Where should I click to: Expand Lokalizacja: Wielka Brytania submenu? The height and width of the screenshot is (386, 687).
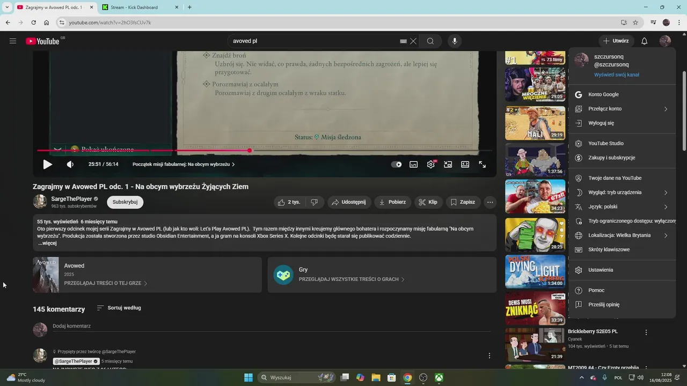(622, 235)
